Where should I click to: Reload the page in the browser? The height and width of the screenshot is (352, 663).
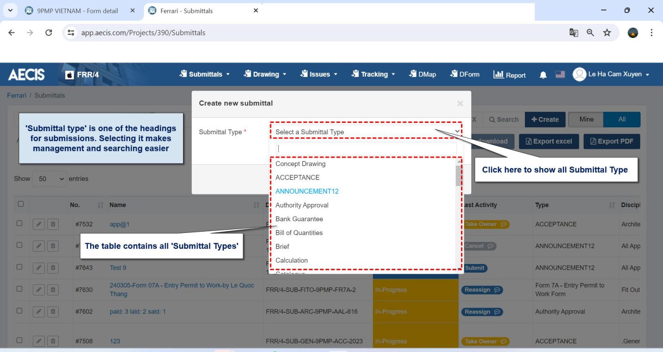pos(49,32)
